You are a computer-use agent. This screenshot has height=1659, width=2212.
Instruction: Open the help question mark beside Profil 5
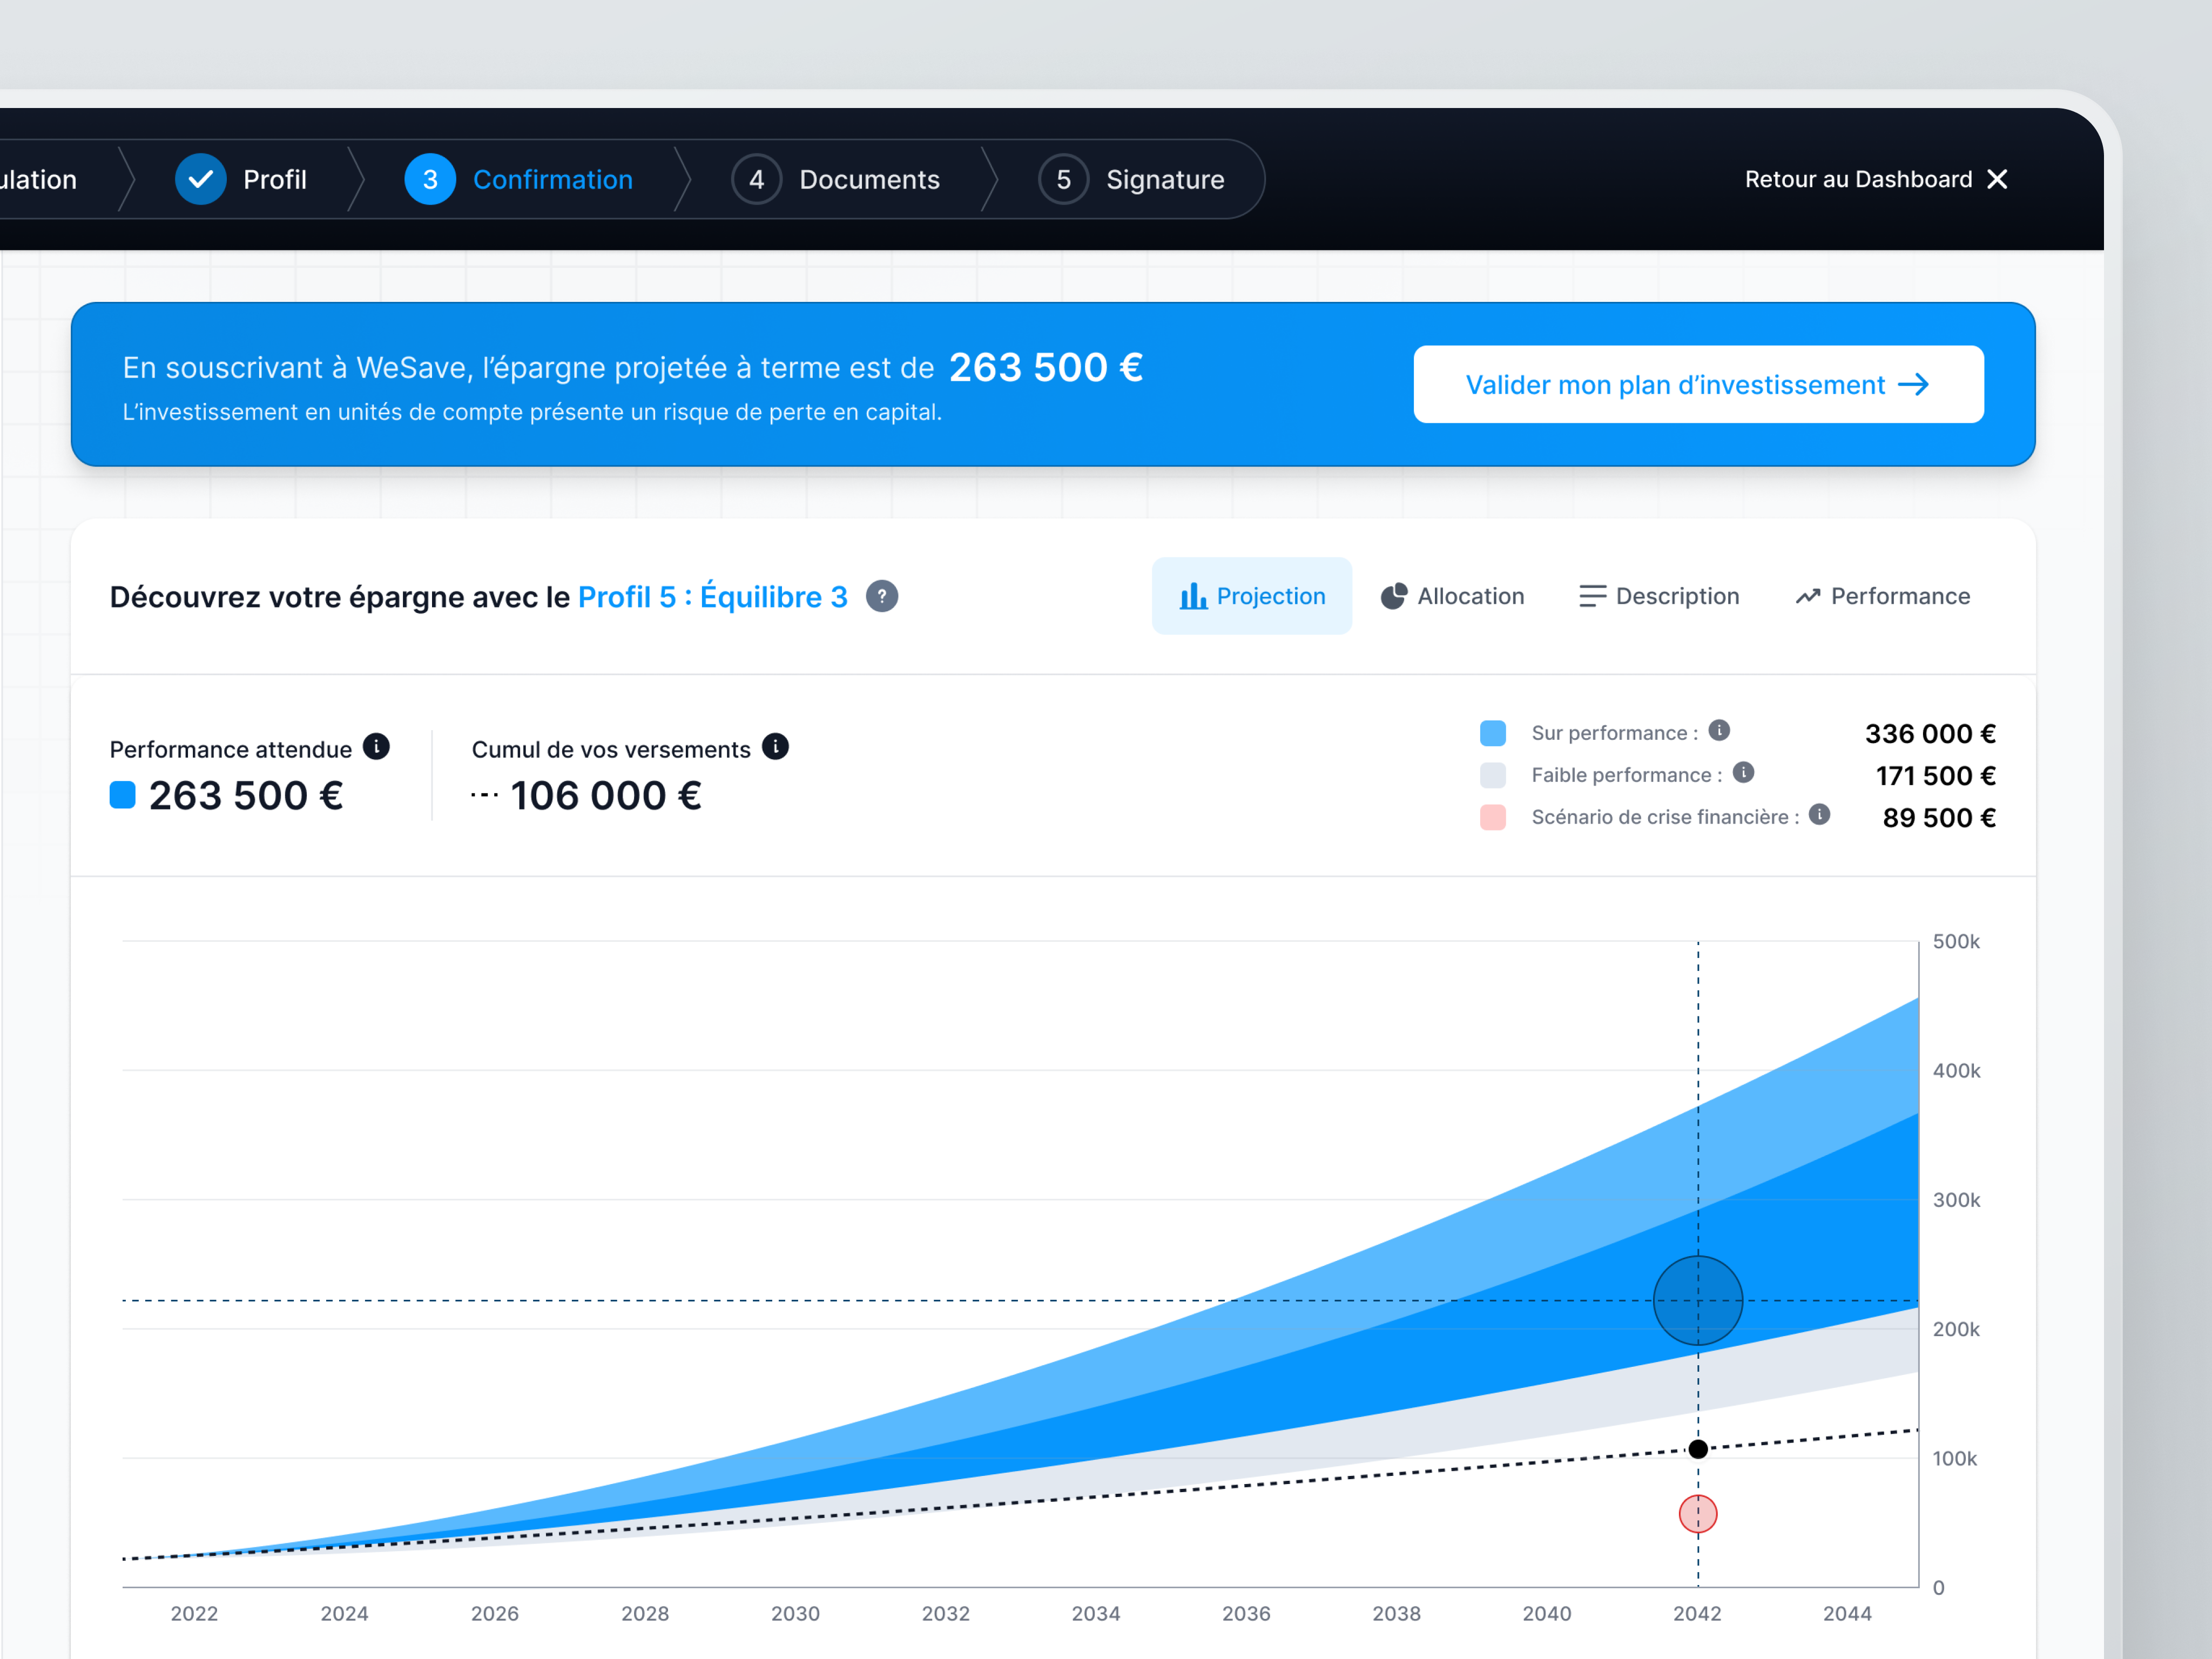tap(881, 597)
